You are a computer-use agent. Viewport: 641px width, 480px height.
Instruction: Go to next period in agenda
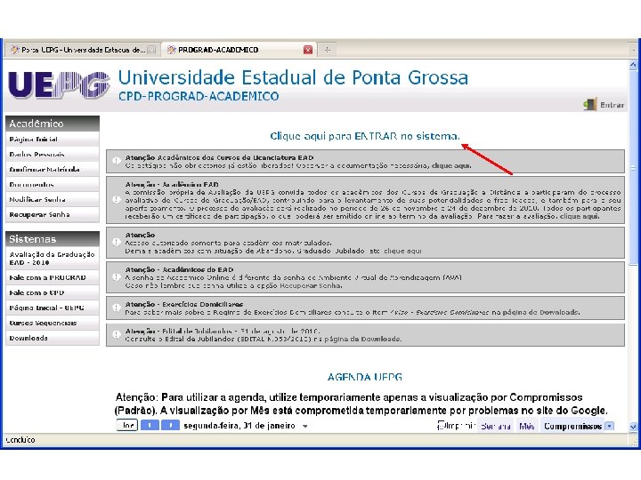click(170, 425)
